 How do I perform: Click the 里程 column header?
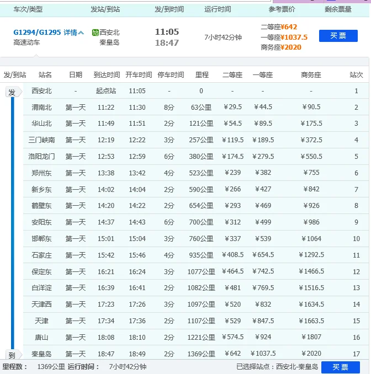pyautogui.click(x=202, y=75)
